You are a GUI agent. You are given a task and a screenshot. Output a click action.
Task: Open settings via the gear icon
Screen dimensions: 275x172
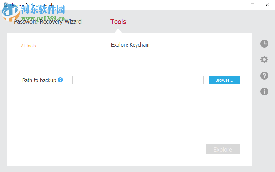click(264, 59)
